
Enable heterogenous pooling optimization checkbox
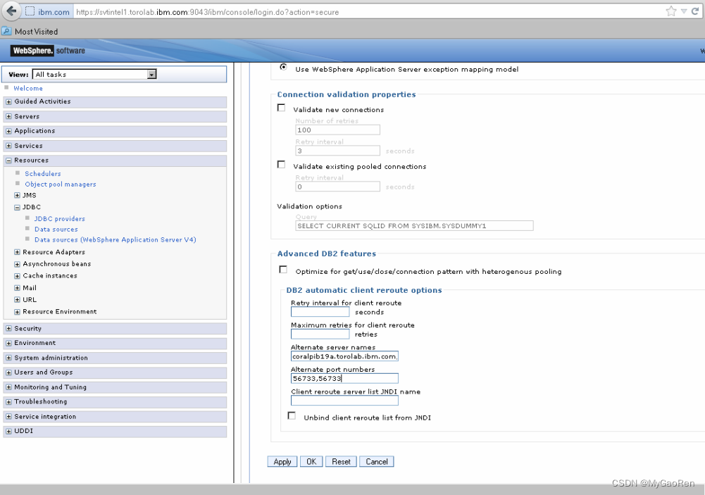[x=283, y=268]
